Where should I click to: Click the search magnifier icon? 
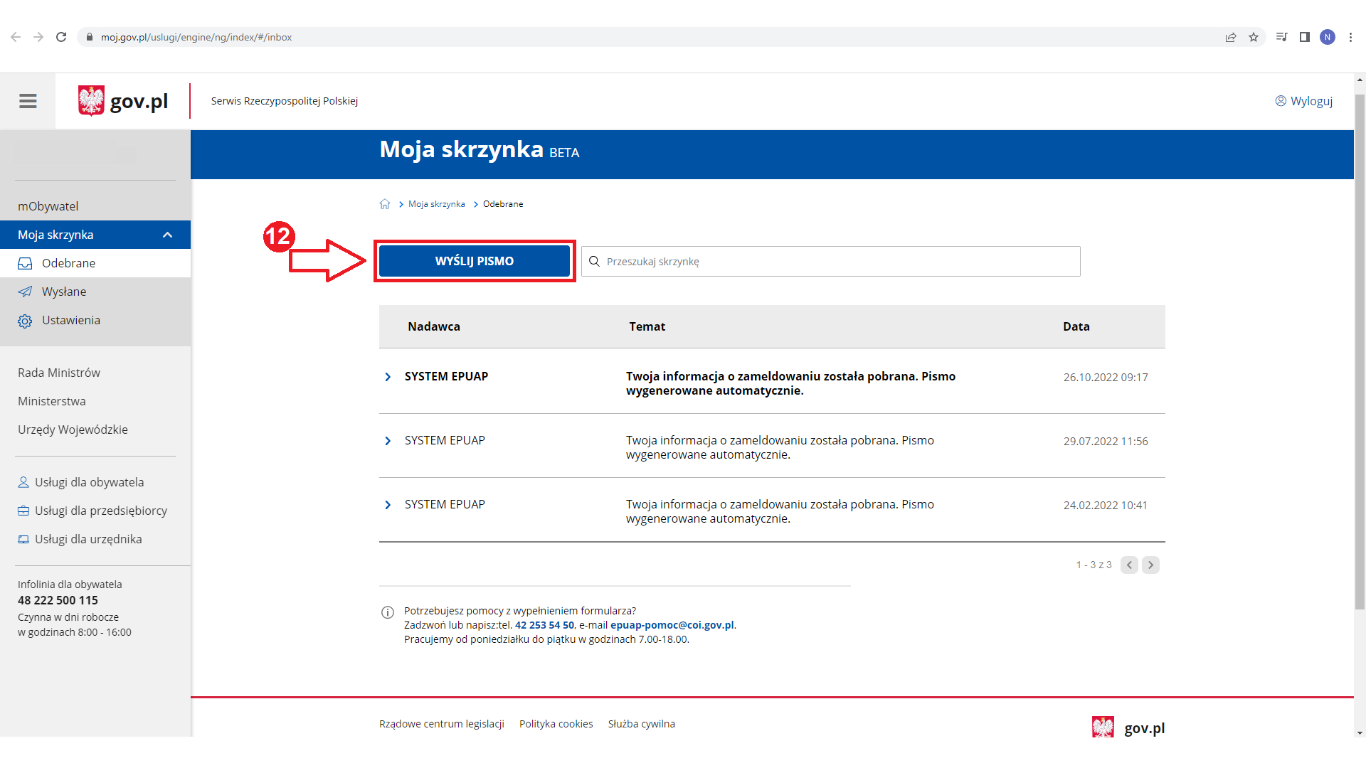[594, 261]
